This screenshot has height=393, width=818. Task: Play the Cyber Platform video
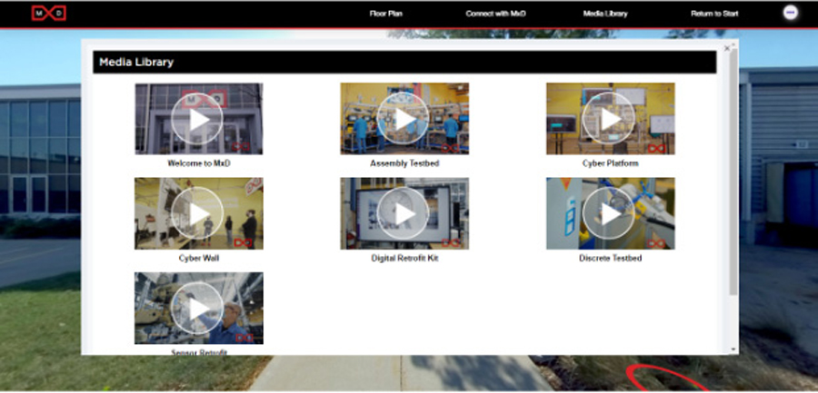pyautogui.click(x=611, y=119)
